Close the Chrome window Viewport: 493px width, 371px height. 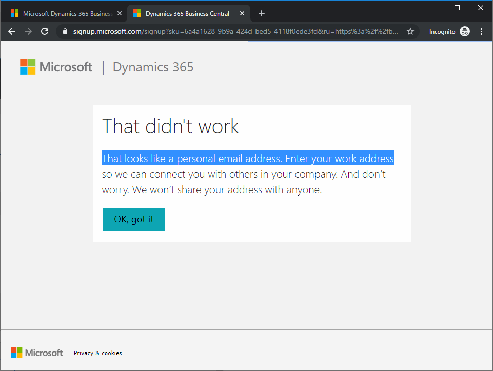pyautogui.click(x=481, y=8)
